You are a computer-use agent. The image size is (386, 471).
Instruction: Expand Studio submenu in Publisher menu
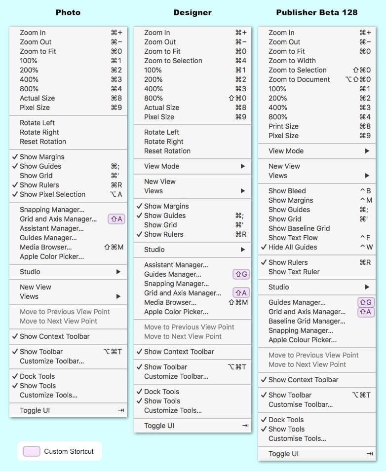(317, 287)
